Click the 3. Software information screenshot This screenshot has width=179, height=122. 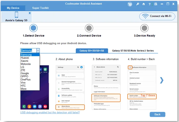click(106, 87)
